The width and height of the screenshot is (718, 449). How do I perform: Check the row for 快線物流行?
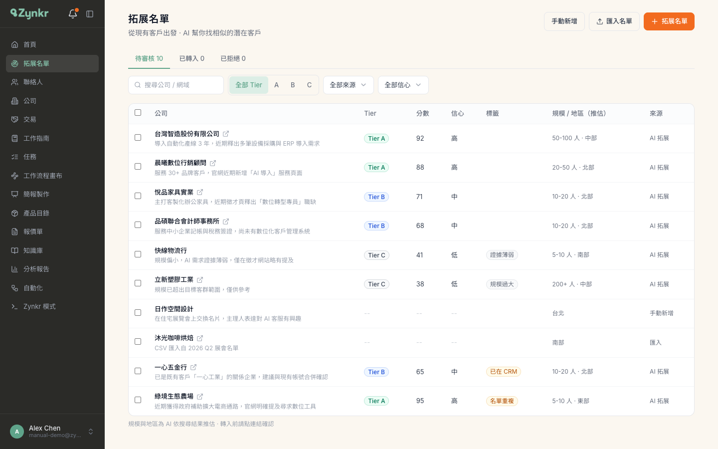[x=138, y=254]
